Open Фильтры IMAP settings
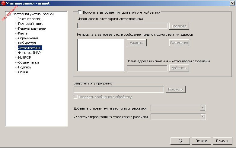236x148 pixels. [x=29, y=53]
